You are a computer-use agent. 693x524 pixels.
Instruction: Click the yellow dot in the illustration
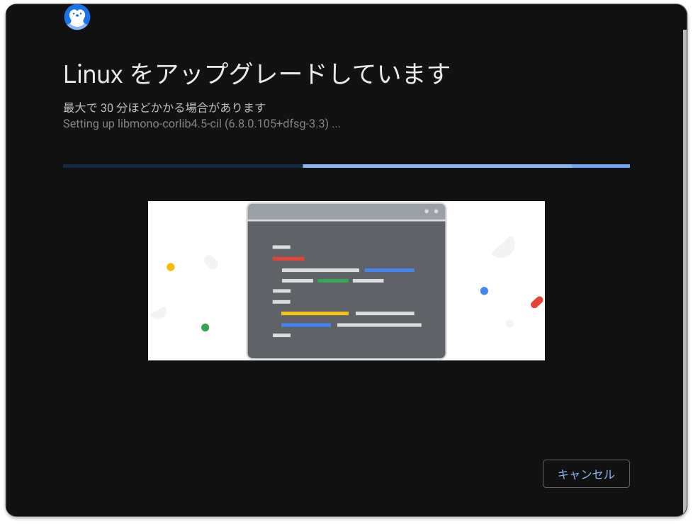coord(170,267)
